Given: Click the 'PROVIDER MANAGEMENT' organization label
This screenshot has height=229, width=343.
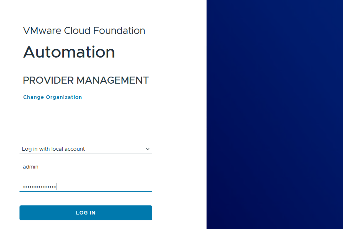Looking at the screenshot, I should pos(85,80).
